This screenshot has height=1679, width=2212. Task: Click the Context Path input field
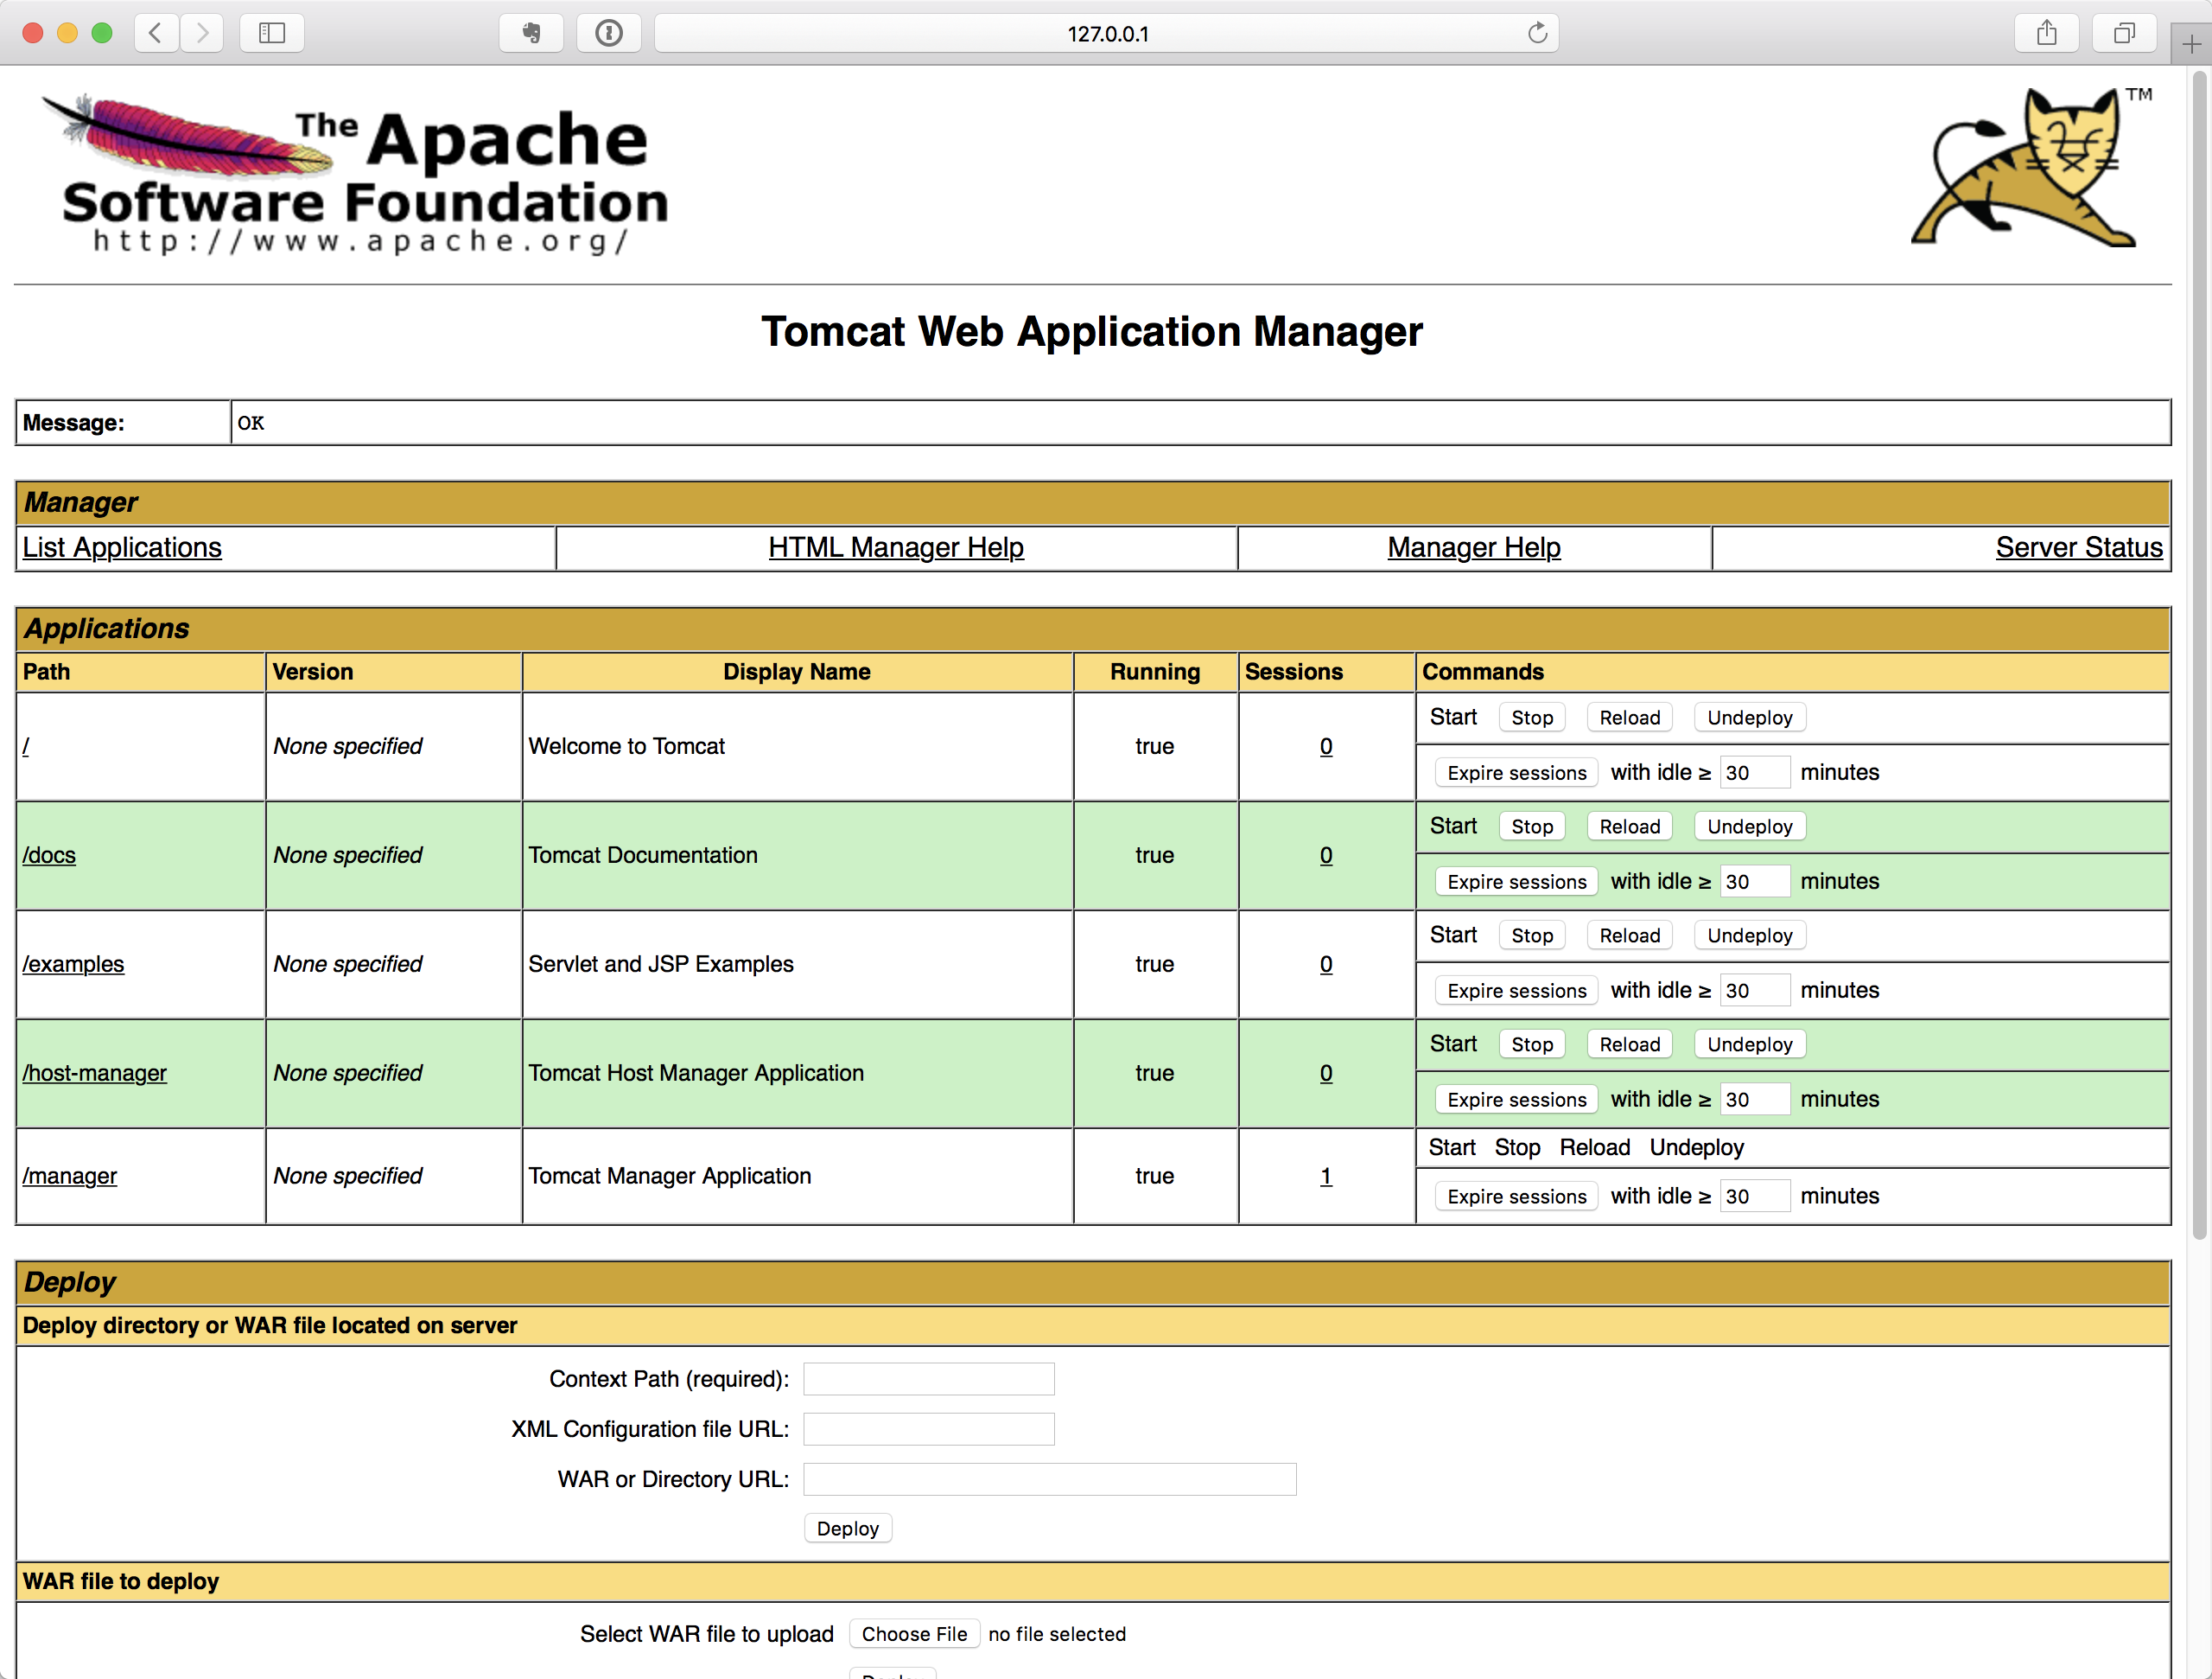pyautogui.click(x=928, y=1379)
